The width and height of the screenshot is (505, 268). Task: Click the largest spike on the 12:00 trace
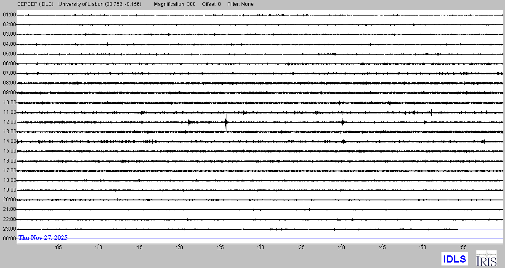[x=226, y=122]
